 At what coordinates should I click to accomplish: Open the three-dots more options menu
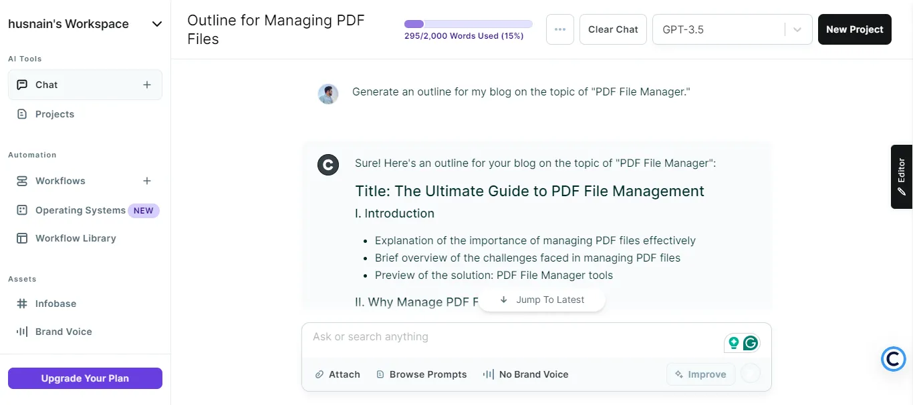(559, 29)
